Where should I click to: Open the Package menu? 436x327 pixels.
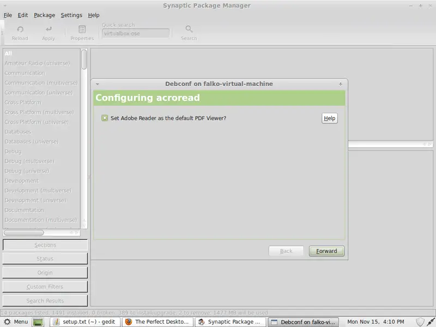point(45,15)
